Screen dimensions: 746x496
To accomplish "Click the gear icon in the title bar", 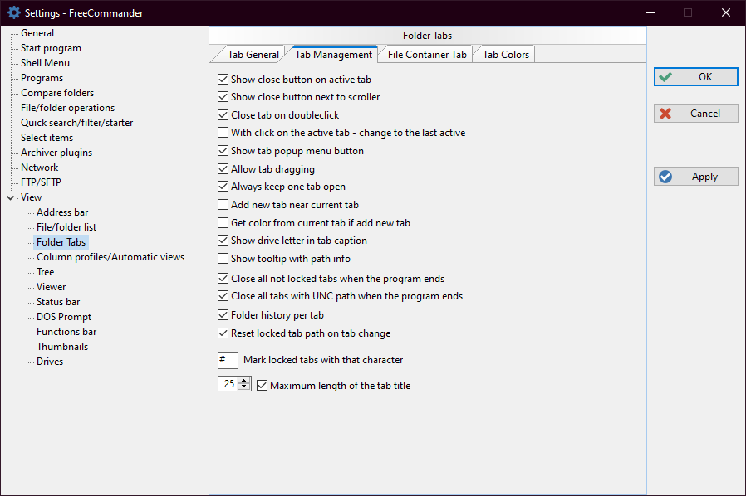I will coord(13,12).
